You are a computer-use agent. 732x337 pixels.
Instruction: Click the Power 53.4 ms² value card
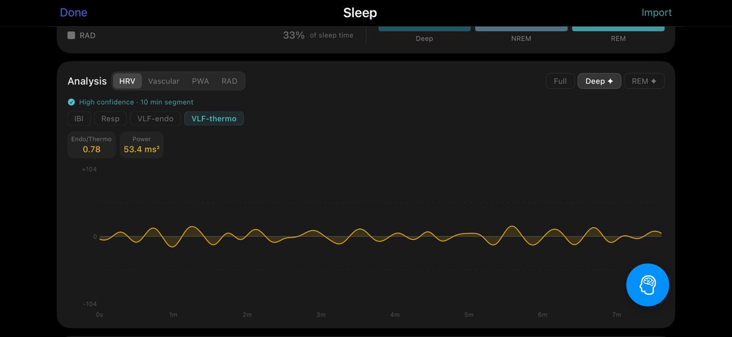(142, 145)
